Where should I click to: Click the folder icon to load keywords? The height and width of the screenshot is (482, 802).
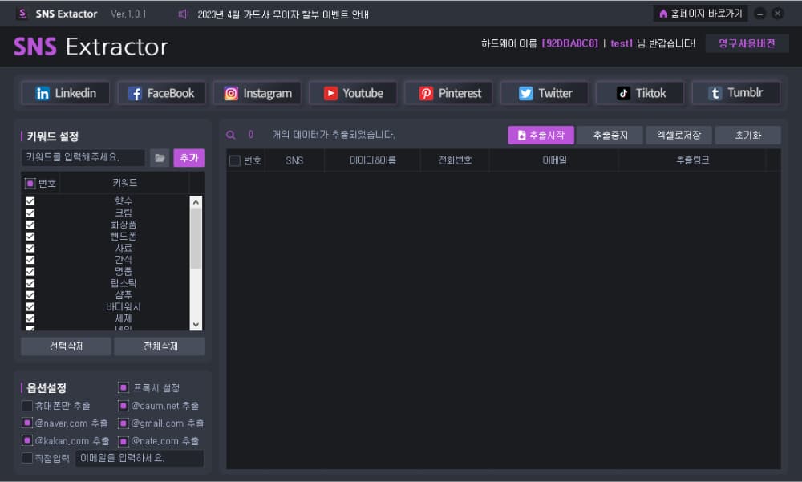pyautogui.click(x=160, y=158)
